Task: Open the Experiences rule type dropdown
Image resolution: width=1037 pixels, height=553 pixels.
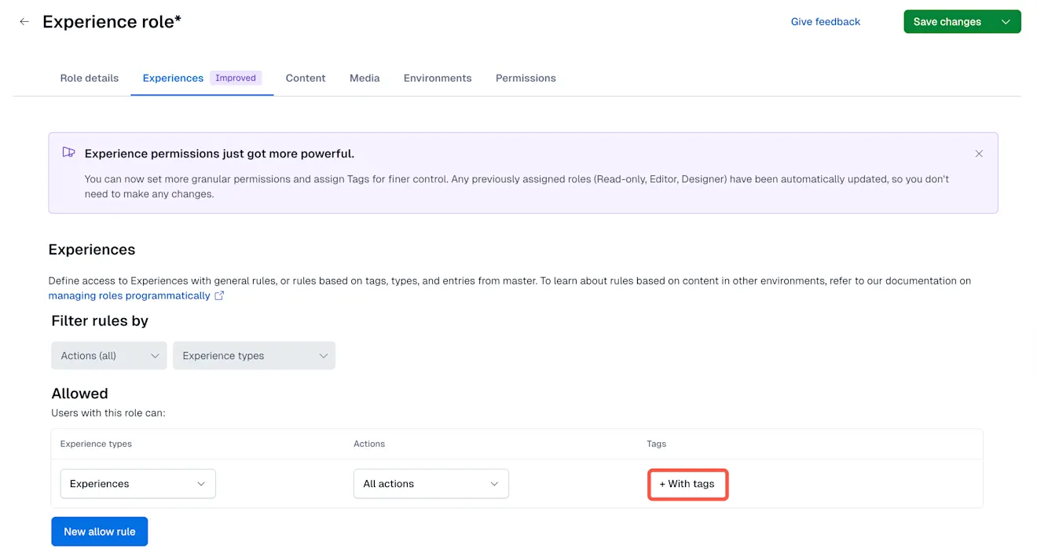Action: [x=137, y=484]
